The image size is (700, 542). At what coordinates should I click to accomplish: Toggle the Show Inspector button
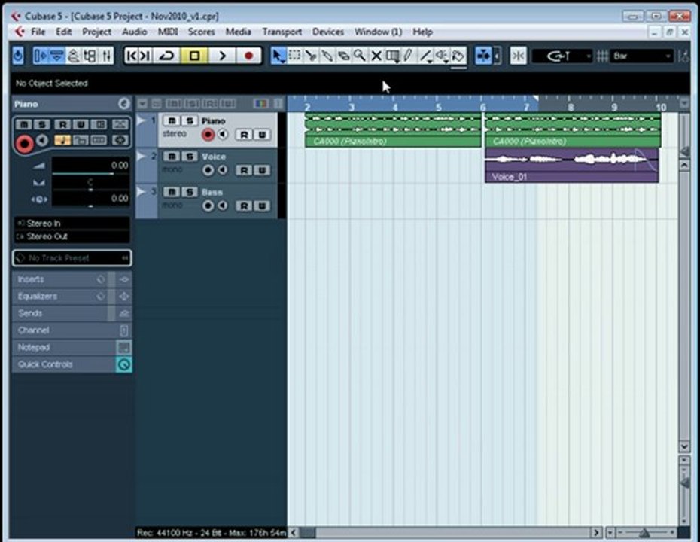coord(40,56)
